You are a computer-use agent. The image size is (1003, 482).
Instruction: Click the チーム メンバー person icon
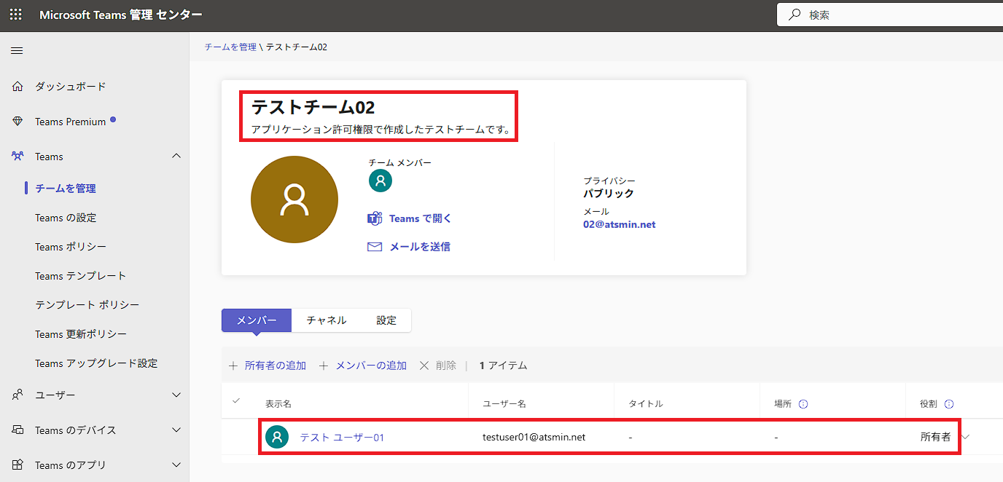tap(380, 181)
